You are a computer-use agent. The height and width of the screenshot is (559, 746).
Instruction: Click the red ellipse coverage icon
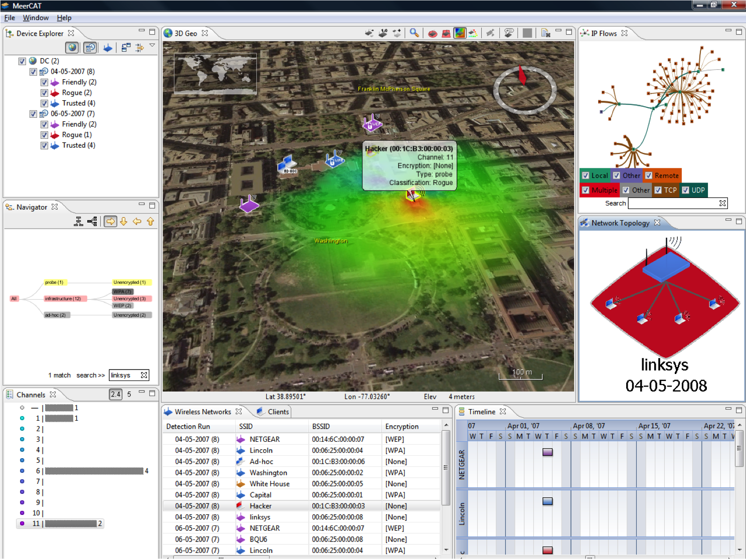tap(432, 34)
